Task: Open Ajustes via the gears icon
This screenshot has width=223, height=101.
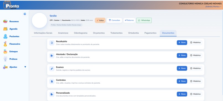Action: (x=5, y=67)
